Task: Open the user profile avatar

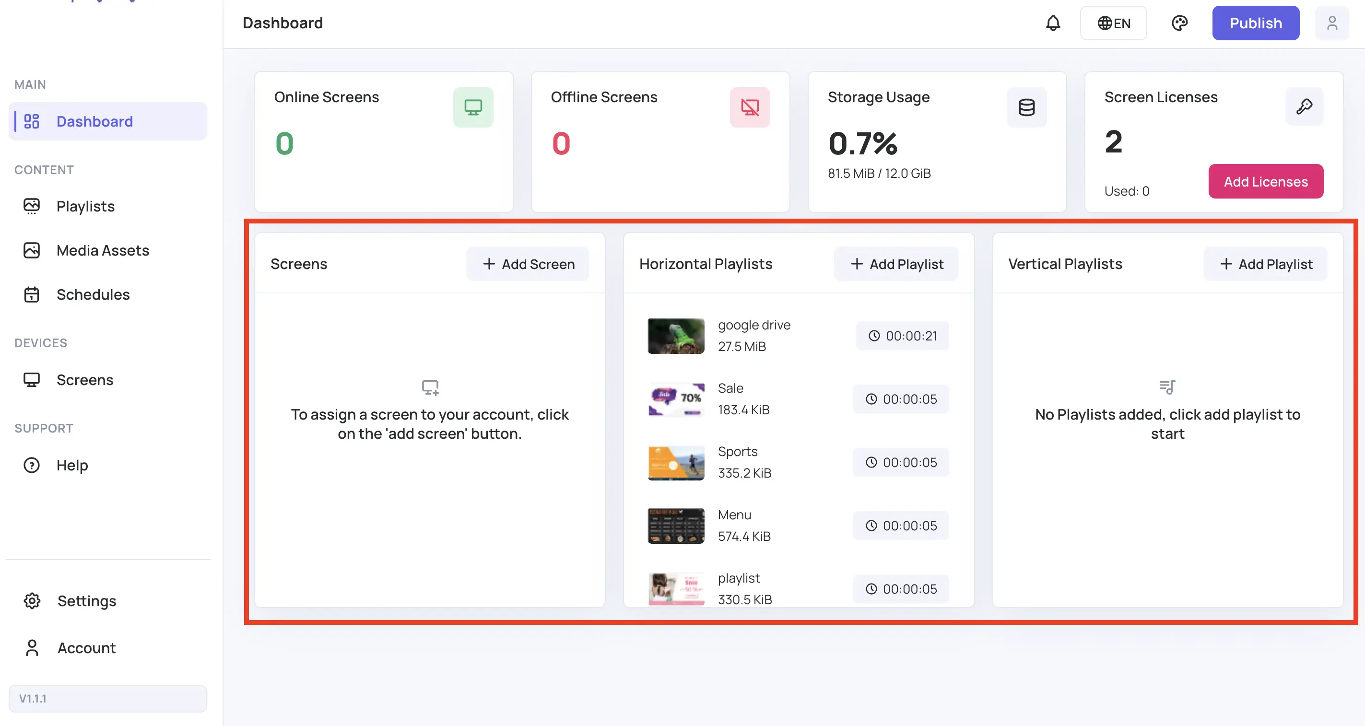Action: click(1332, 23)
